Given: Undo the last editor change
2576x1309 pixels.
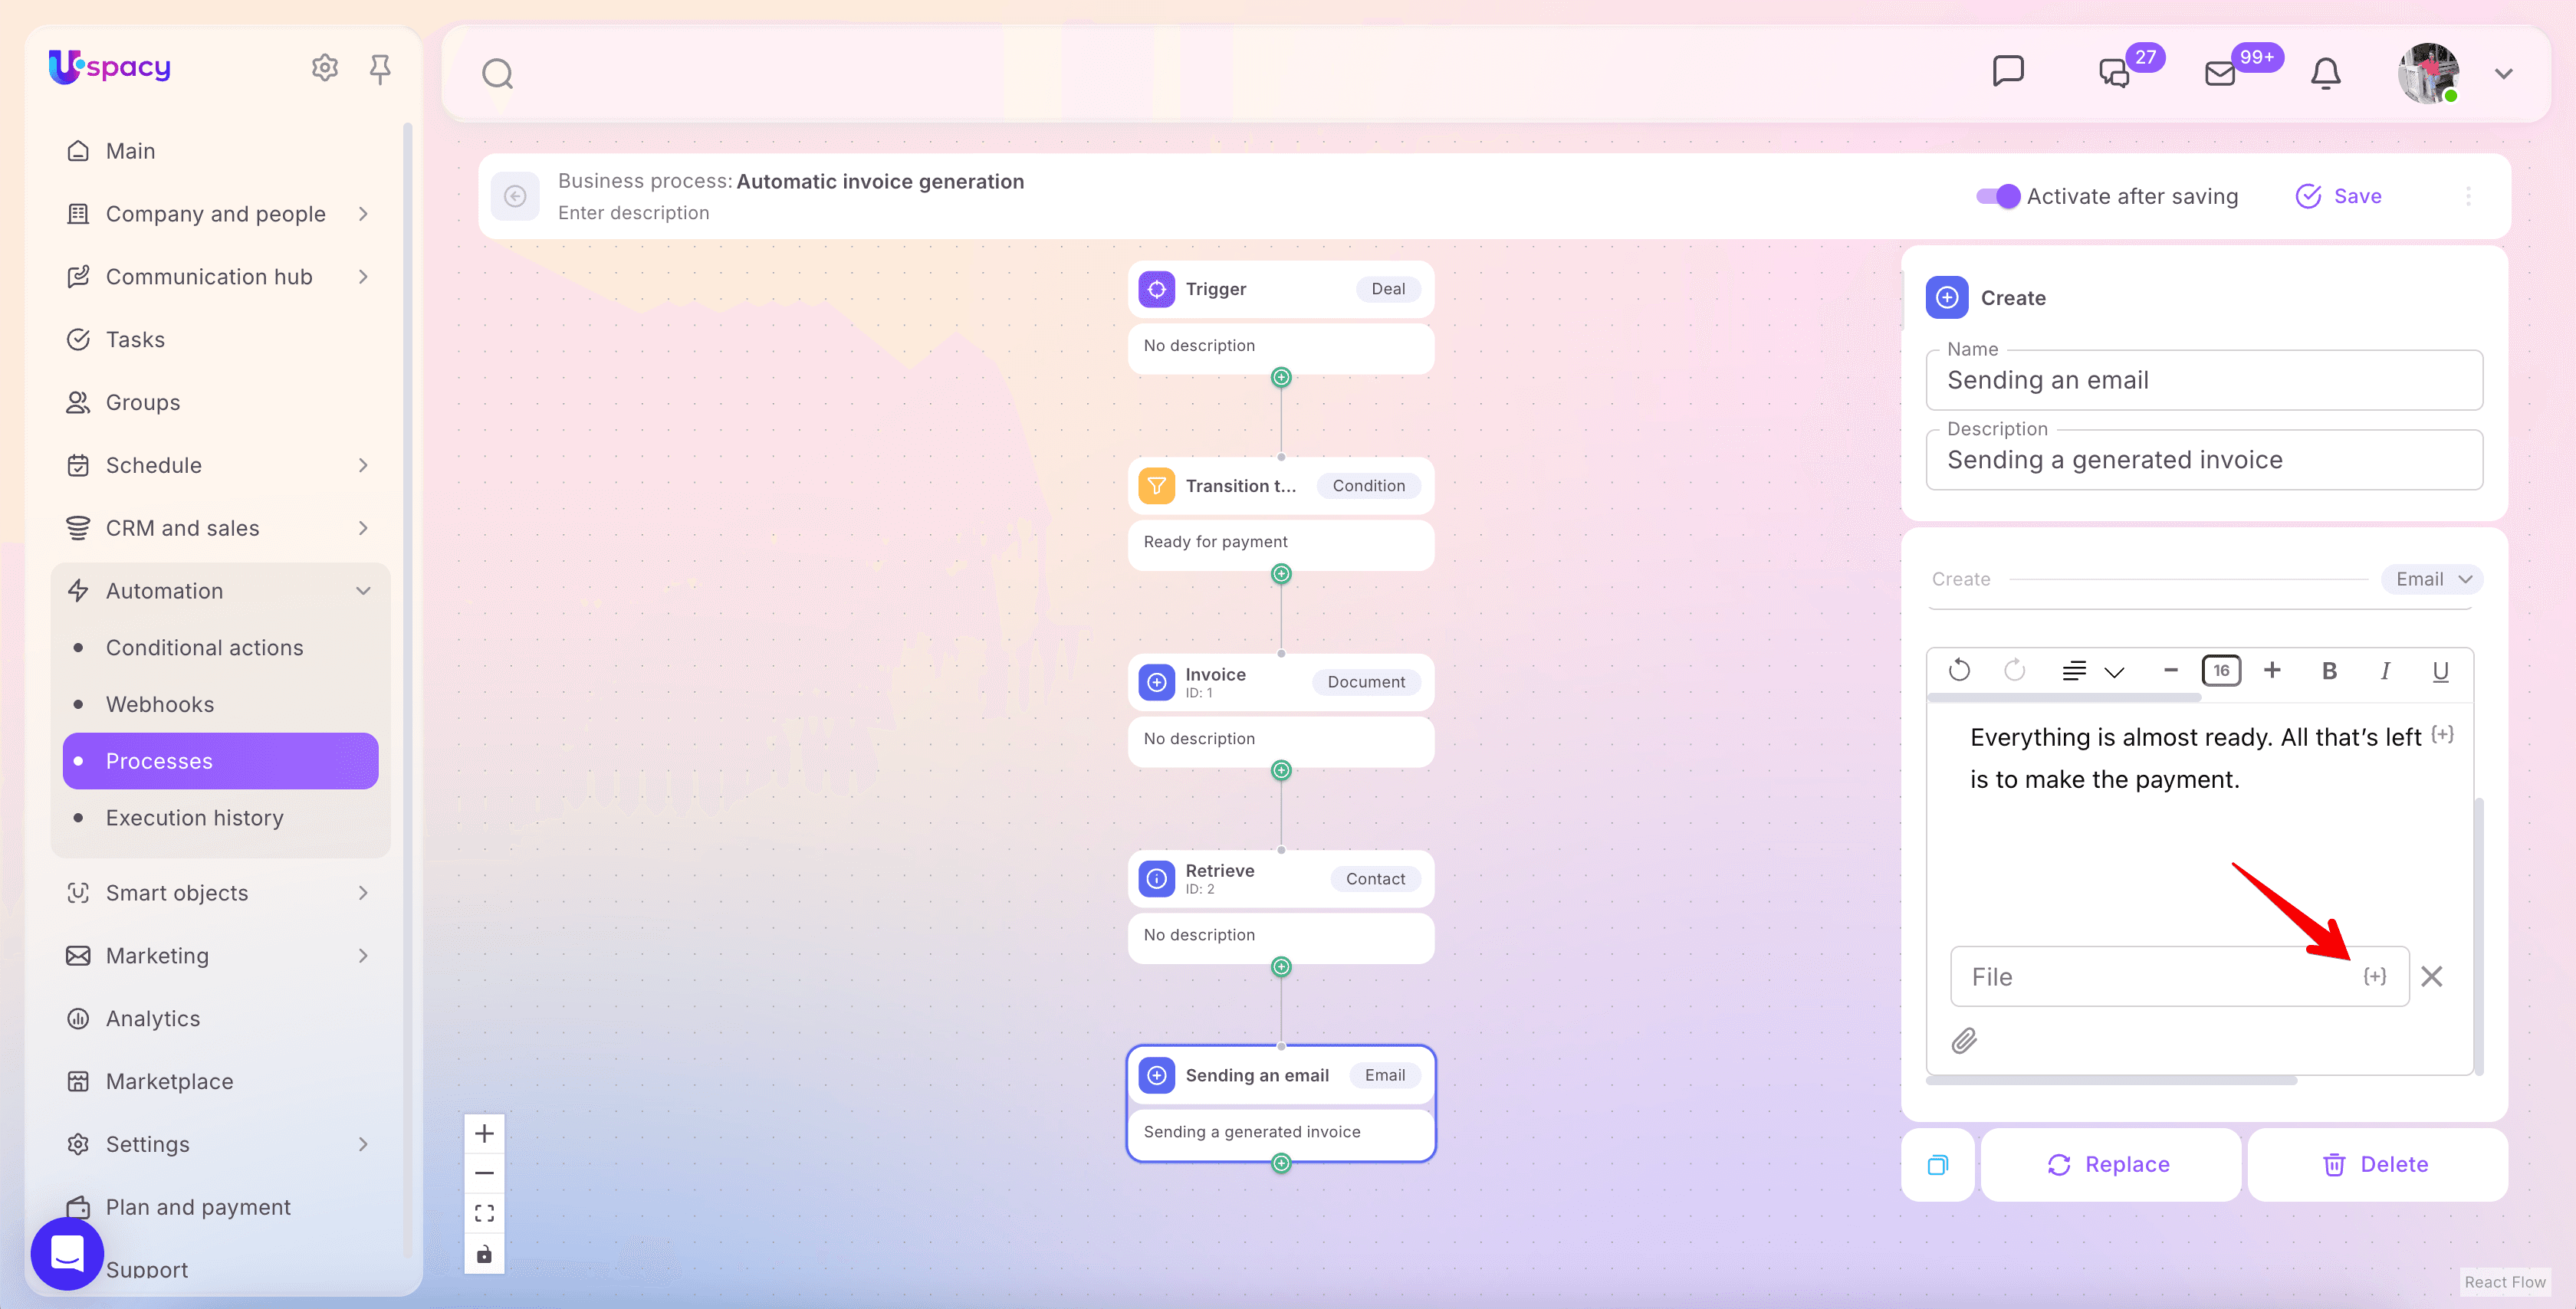Looking at the screenshot, I should point(1959,670).
